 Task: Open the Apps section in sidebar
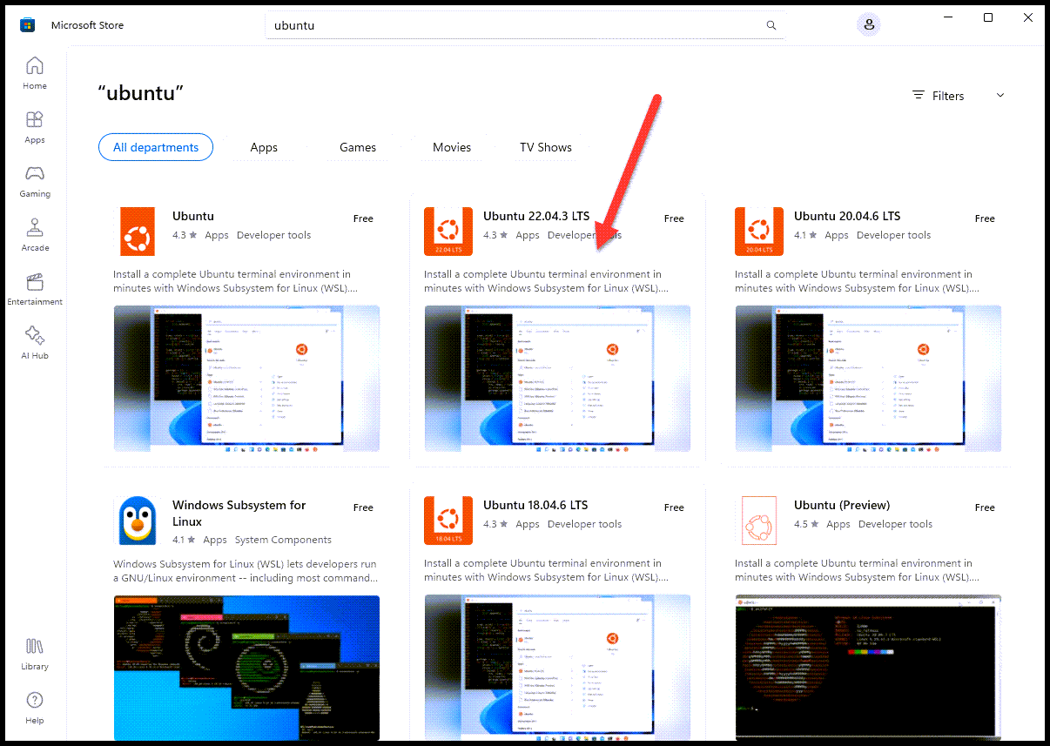pyautogui.click(x=35, y=127)
